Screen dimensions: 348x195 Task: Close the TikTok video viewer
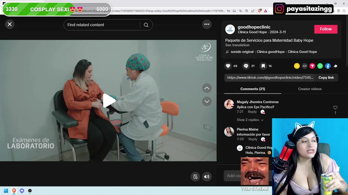coord(10,24)
